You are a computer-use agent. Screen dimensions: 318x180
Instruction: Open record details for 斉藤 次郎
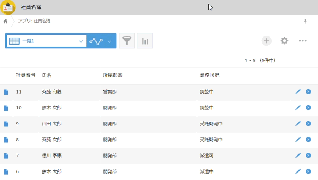[6, 140]
